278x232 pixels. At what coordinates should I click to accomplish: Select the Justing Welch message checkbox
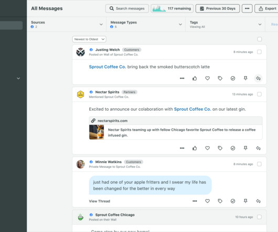click(x=259, y=52)
